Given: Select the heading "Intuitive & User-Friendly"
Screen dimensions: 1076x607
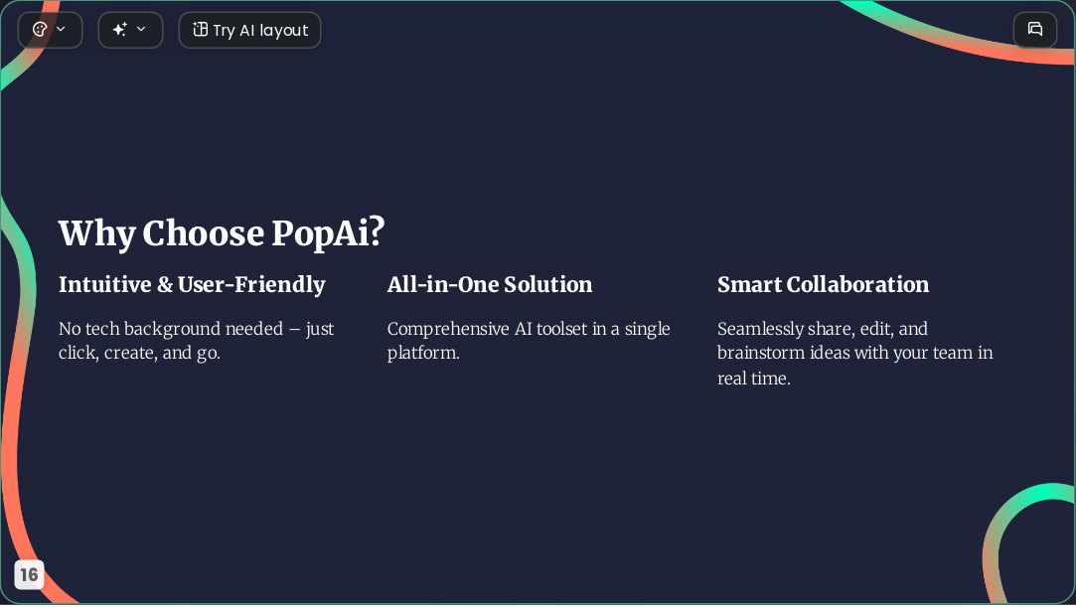Looking at the screenshot, I should coord(192,285).
